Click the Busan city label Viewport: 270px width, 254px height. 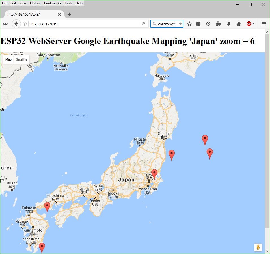[x=12, y=185]
